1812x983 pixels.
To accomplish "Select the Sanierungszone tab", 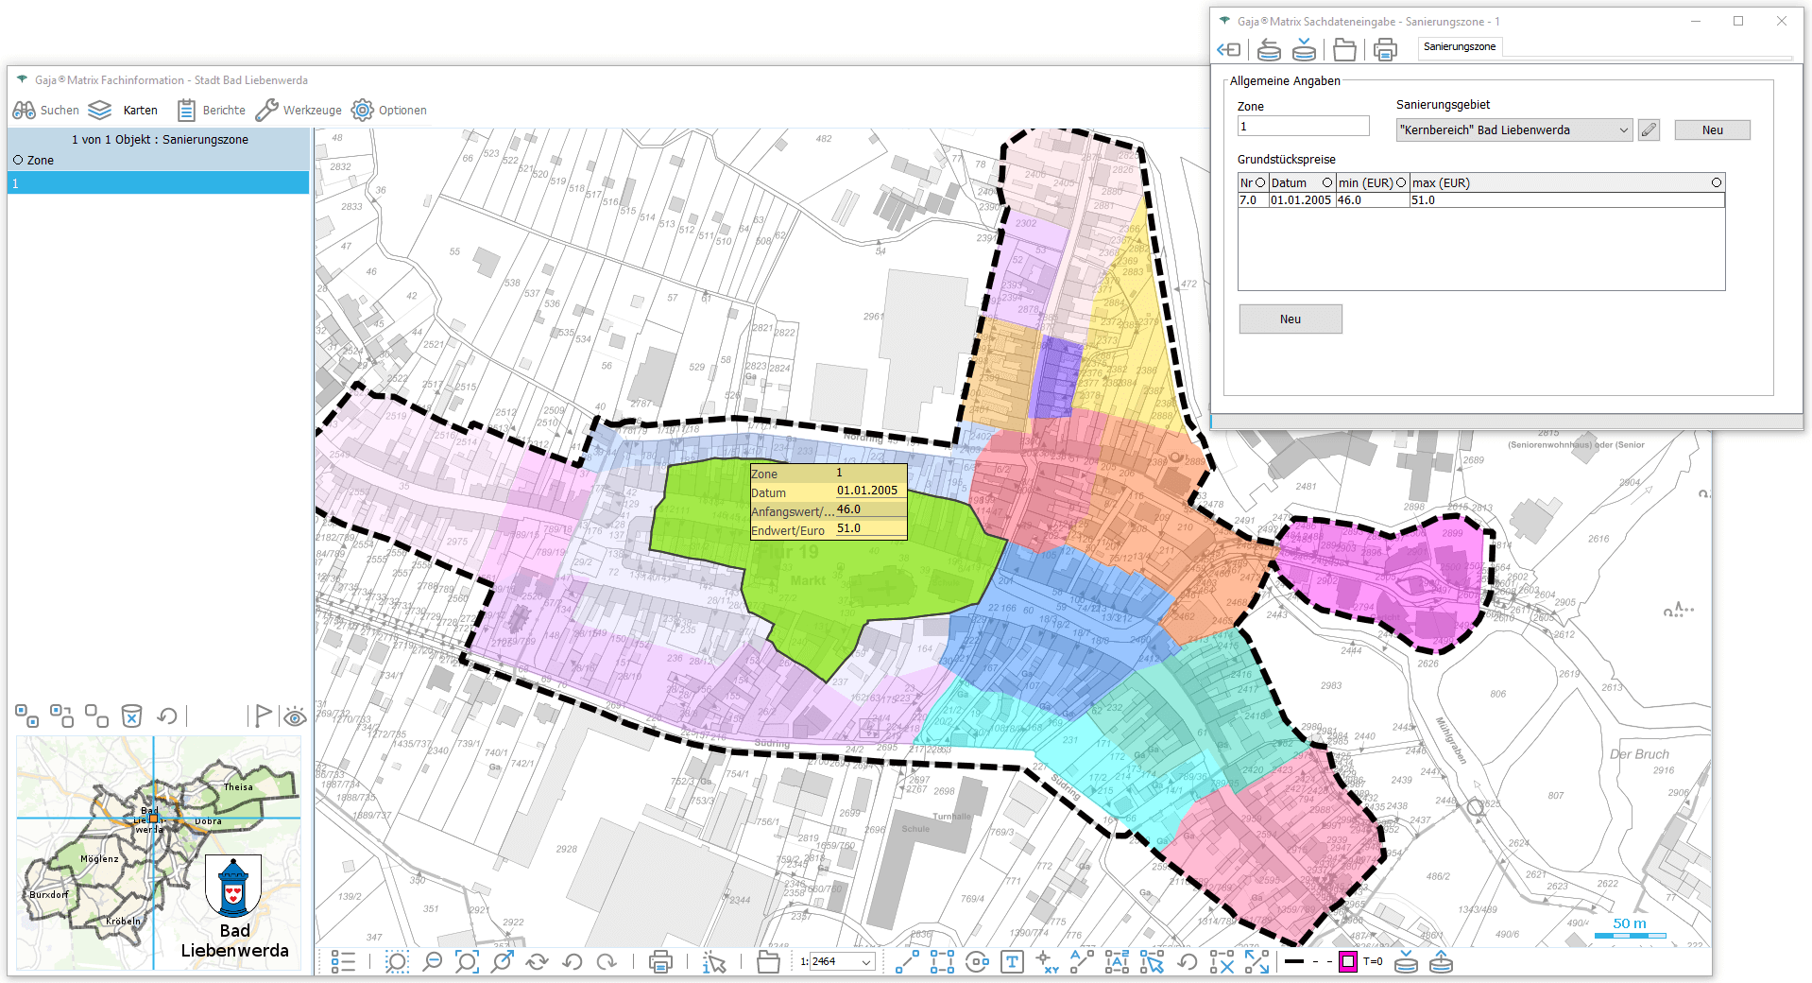I will point(1459,46).
